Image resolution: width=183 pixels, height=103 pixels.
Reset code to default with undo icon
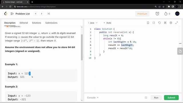(x=160, y=23)
